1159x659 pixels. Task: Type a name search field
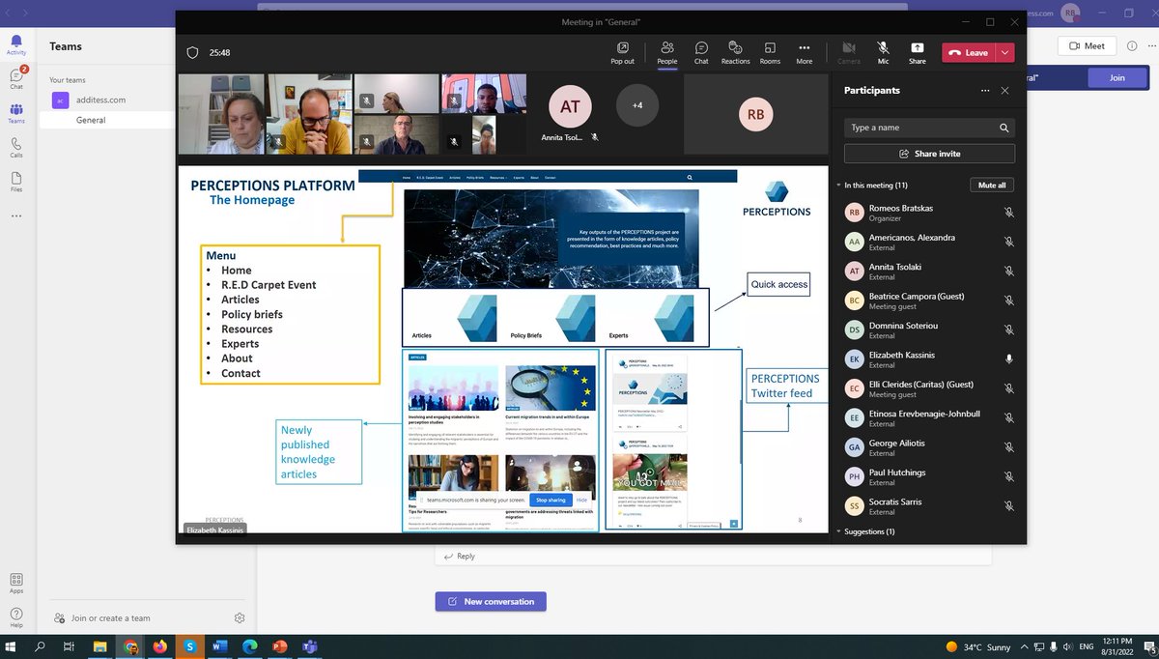tap(929, 128)
